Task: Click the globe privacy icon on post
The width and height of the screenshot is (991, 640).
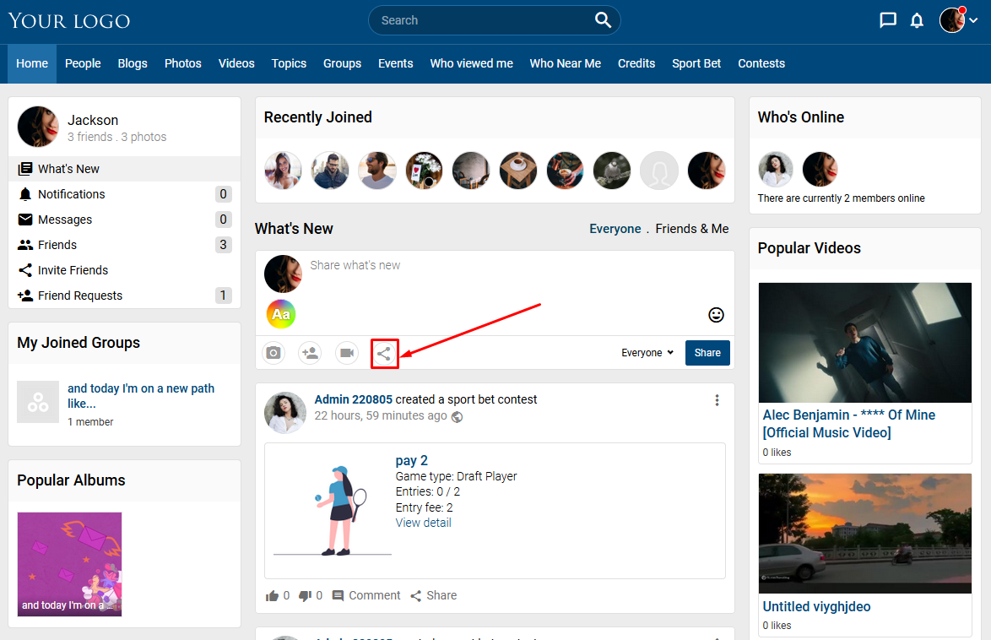Action: (457, 417)
